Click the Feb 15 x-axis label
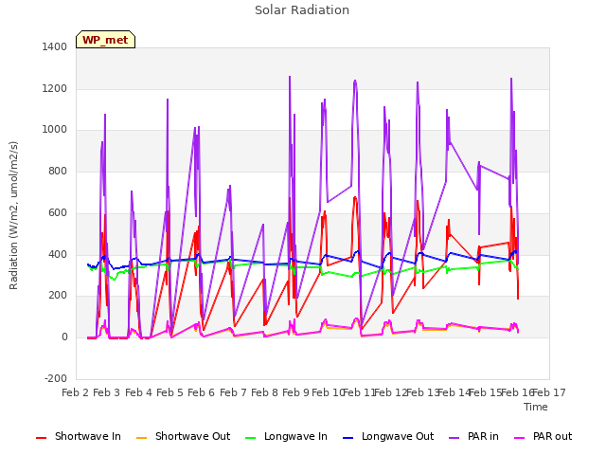The height and width of the screenshot is (455, 606). pyautogui.click(x=486, y=393)
